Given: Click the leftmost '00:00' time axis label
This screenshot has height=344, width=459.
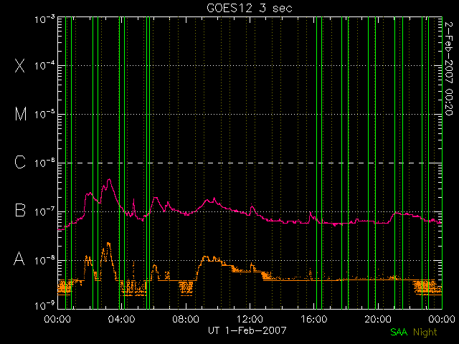Looking at the screenshot, I should pyautogui.click(x=57, y=319).
